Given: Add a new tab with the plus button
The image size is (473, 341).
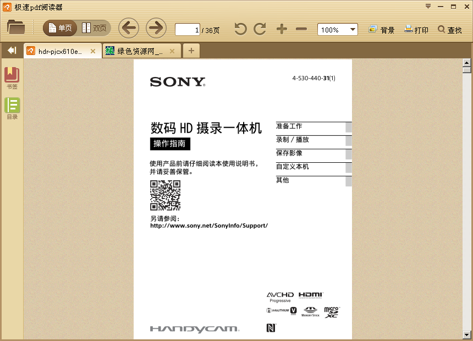Looking at the screenshot, I should pyautogui.click(x=191, y=50).
